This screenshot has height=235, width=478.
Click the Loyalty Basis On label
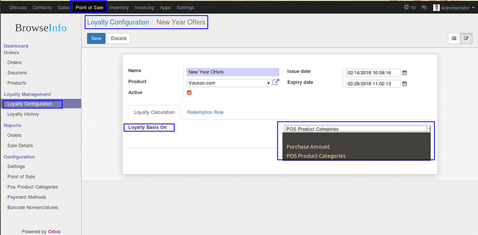click(x=148, y=127)
